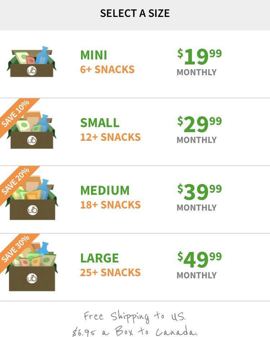Image resolution: width=270 pixels, height=337 pixels.
Task: Choose the SMALL size label
Action: tap(100, 123)
